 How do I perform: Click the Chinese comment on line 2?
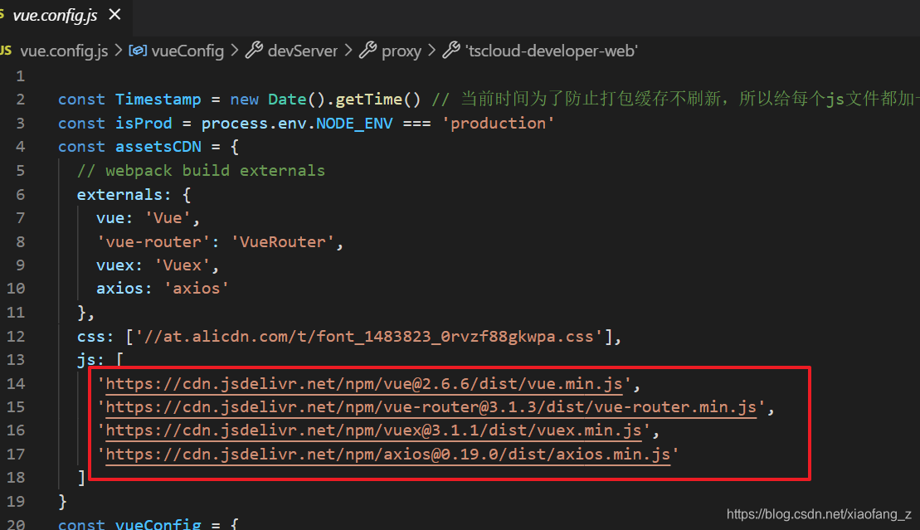pyautogui.click(x=676, y=99)
